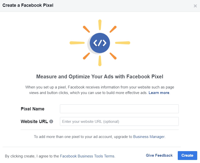
Task: Click the "Create a Facebook Pixel" dialog title
Action: point(28,5)
